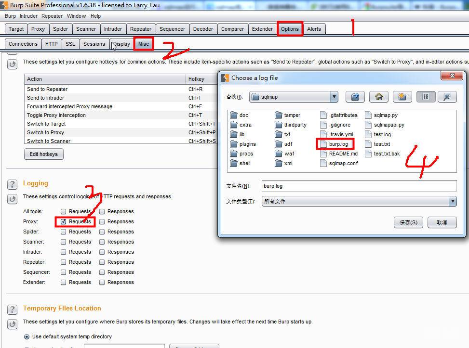Open the plugins folder
469x348 pixels.
point(243,144)
